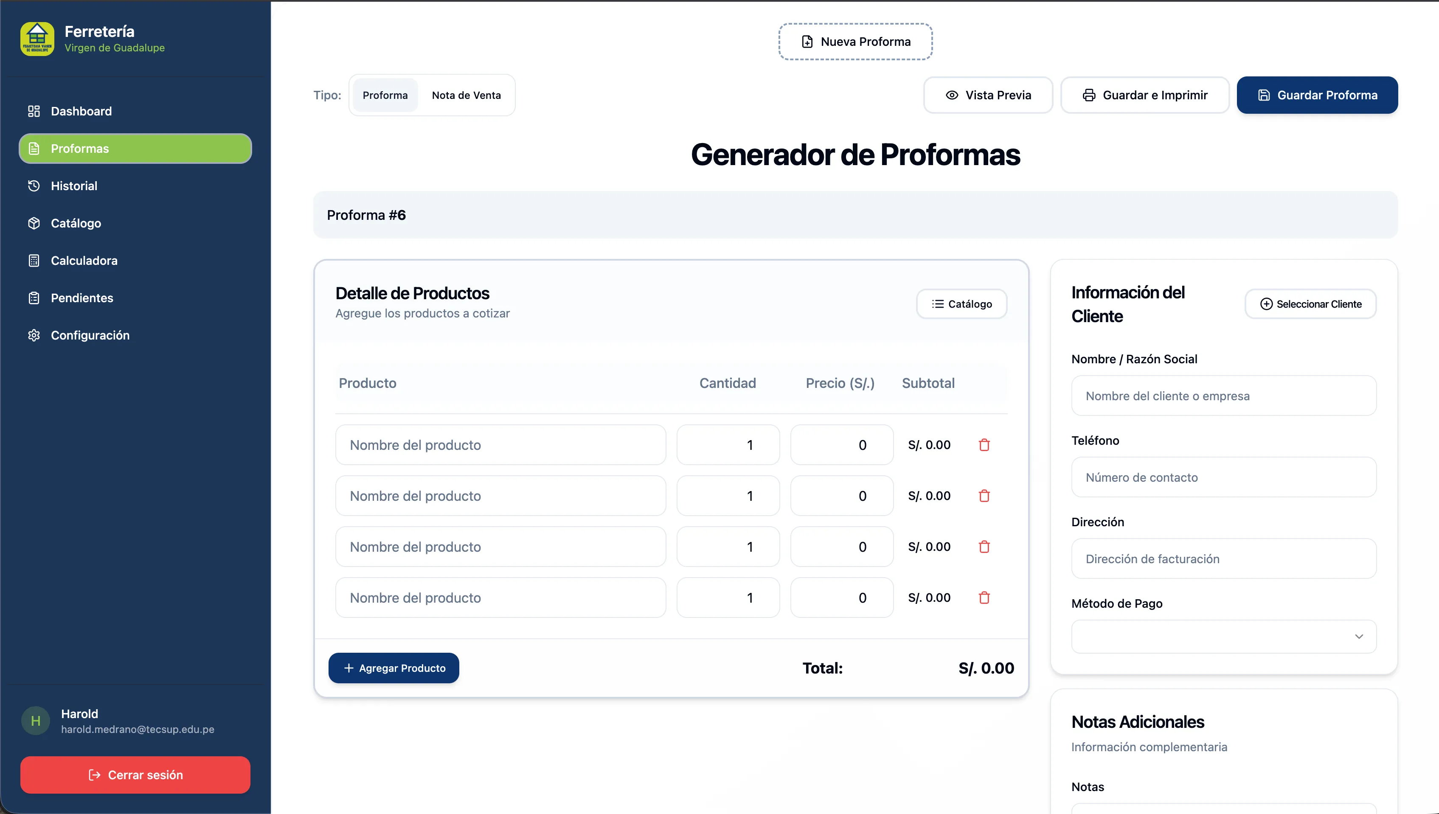Go to Historial in the sidebar
Viewport: 1439px width, 814px height.
74,185
